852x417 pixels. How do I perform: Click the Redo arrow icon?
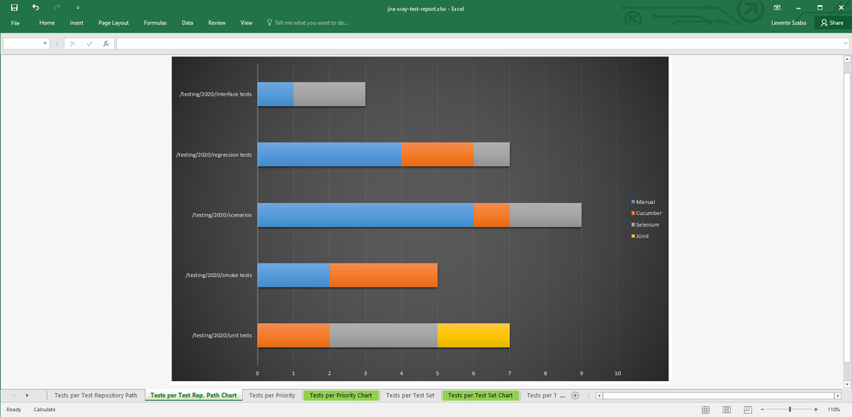click(57, 8)
